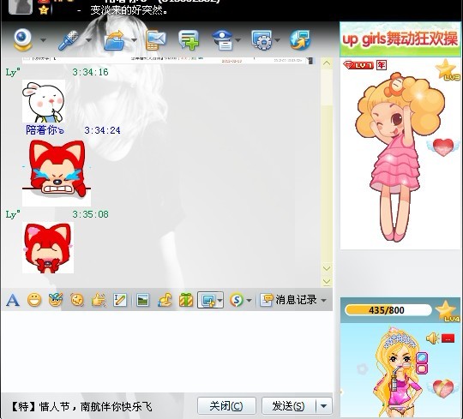Image resolution: width=463 pixels, height=419 pixels.
Task: Share music with the music note icon
Action: (165, 300)
